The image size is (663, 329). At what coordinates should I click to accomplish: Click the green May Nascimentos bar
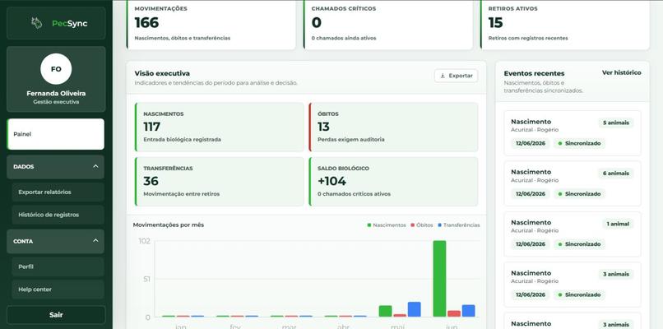(385, 311)
